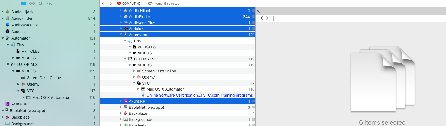The image size is (446, 126).
Task: Select Audirvana Plus in the sidebar
Action: [24, 25]
